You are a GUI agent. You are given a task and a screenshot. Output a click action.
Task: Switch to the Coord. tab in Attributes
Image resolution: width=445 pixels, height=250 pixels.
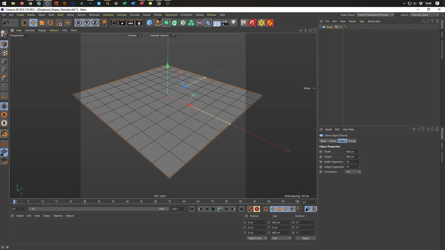(x=333, y=141)
